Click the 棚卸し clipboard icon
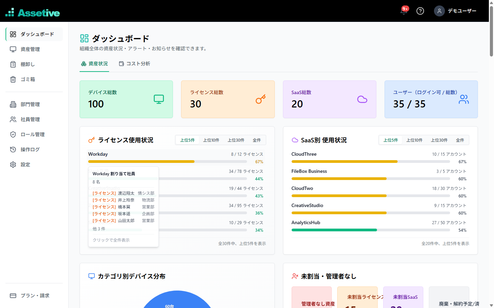Screen dimensions: 494x308 [13, 64]
